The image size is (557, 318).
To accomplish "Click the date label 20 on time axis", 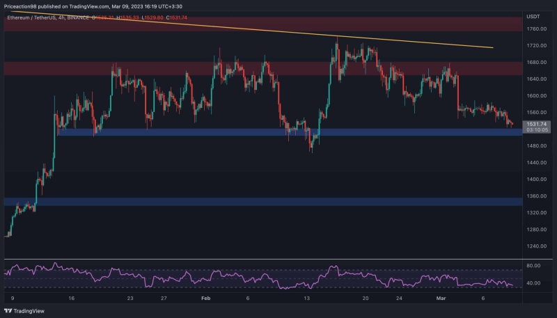I will [365, 298].
